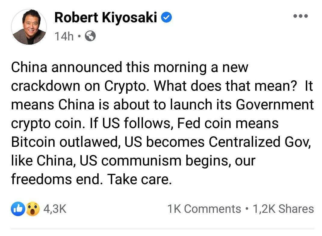The height and width of the screenshot is (236, 322).
Task: Click the 14h post timestamp
Action: (x=64, y=36)
